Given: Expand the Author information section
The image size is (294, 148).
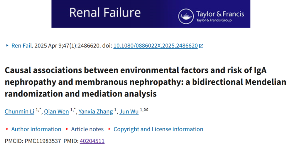Looking at the screenshot, I should (x=36, y=129).
